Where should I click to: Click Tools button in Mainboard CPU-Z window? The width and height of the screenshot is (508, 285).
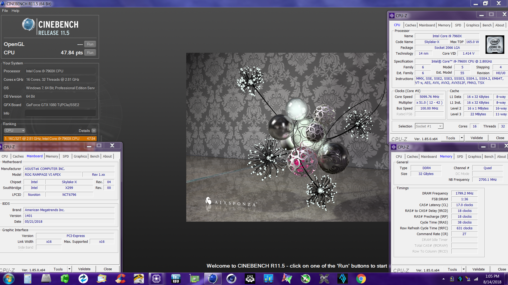[x=58, y=269]
